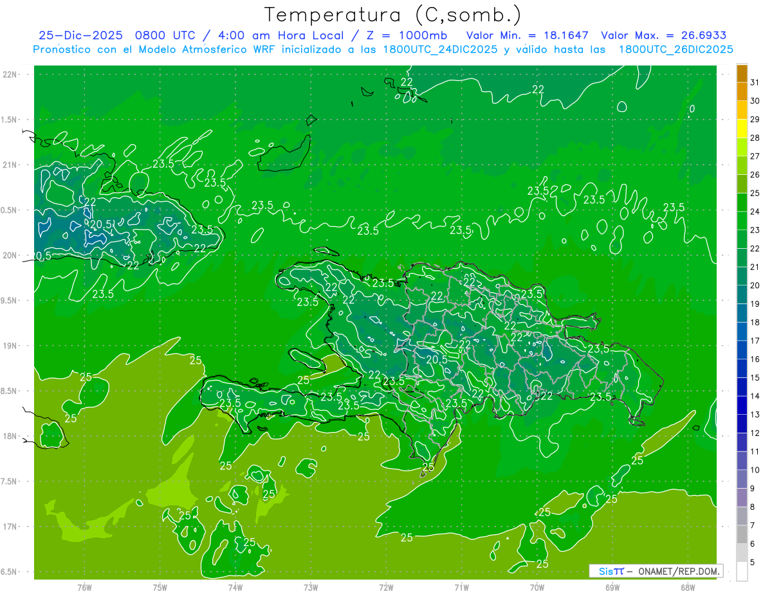
Task: Click the color scale label "15"
Action: [x=755, y=377]
